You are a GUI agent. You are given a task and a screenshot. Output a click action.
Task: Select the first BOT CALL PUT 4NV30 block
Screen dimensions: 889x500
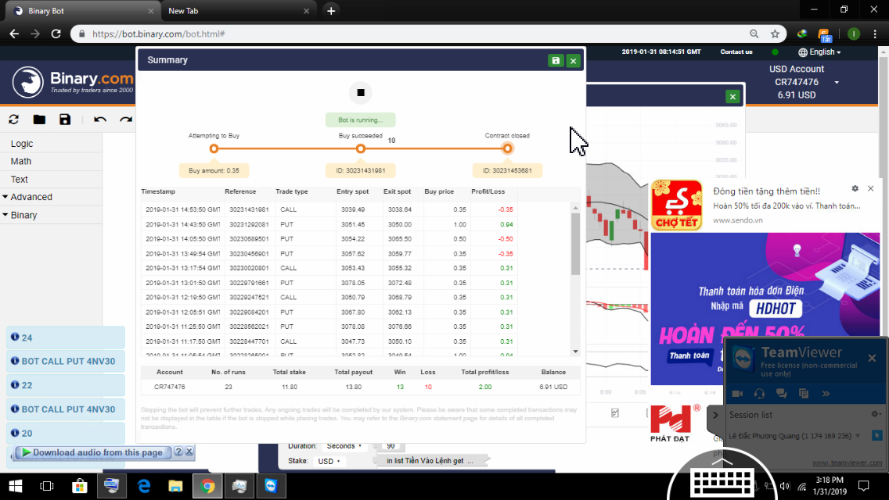tap(65, 361)
